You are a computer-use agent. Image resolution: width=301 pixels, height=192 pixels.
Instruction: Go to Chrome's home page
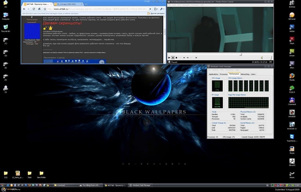click(39, 9)
